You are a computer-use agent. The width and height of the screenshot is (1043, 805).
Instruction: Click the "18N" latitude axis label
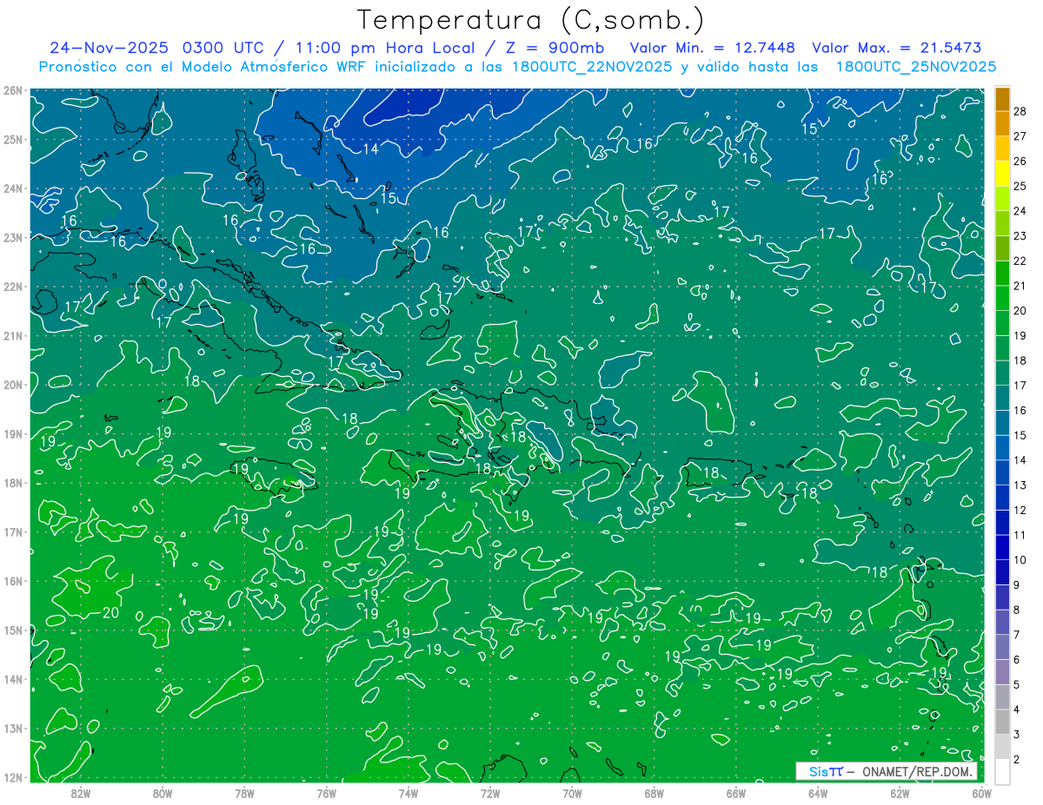click(x=12, y=483)
